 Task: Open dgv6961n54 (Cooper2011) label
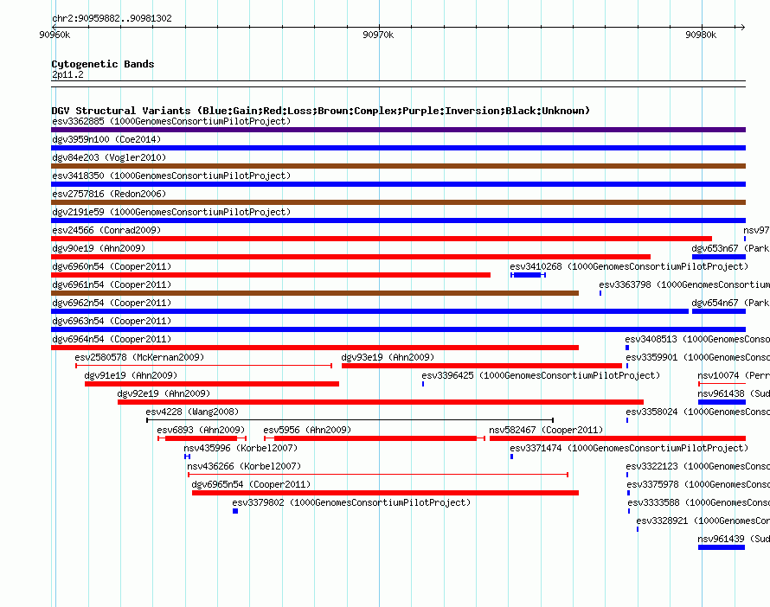(112, 284)
